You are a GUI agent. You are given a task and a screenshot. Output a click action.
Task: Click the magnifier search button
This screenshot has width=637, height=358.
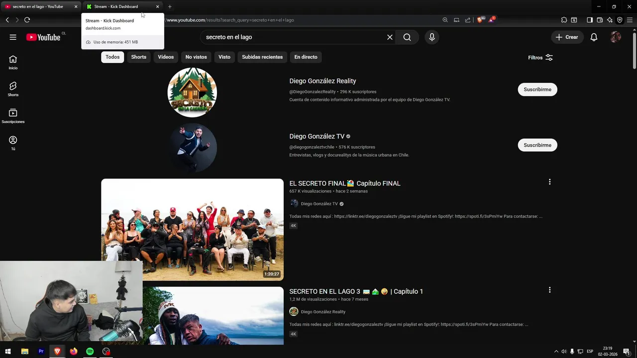[x=407, y=37]
